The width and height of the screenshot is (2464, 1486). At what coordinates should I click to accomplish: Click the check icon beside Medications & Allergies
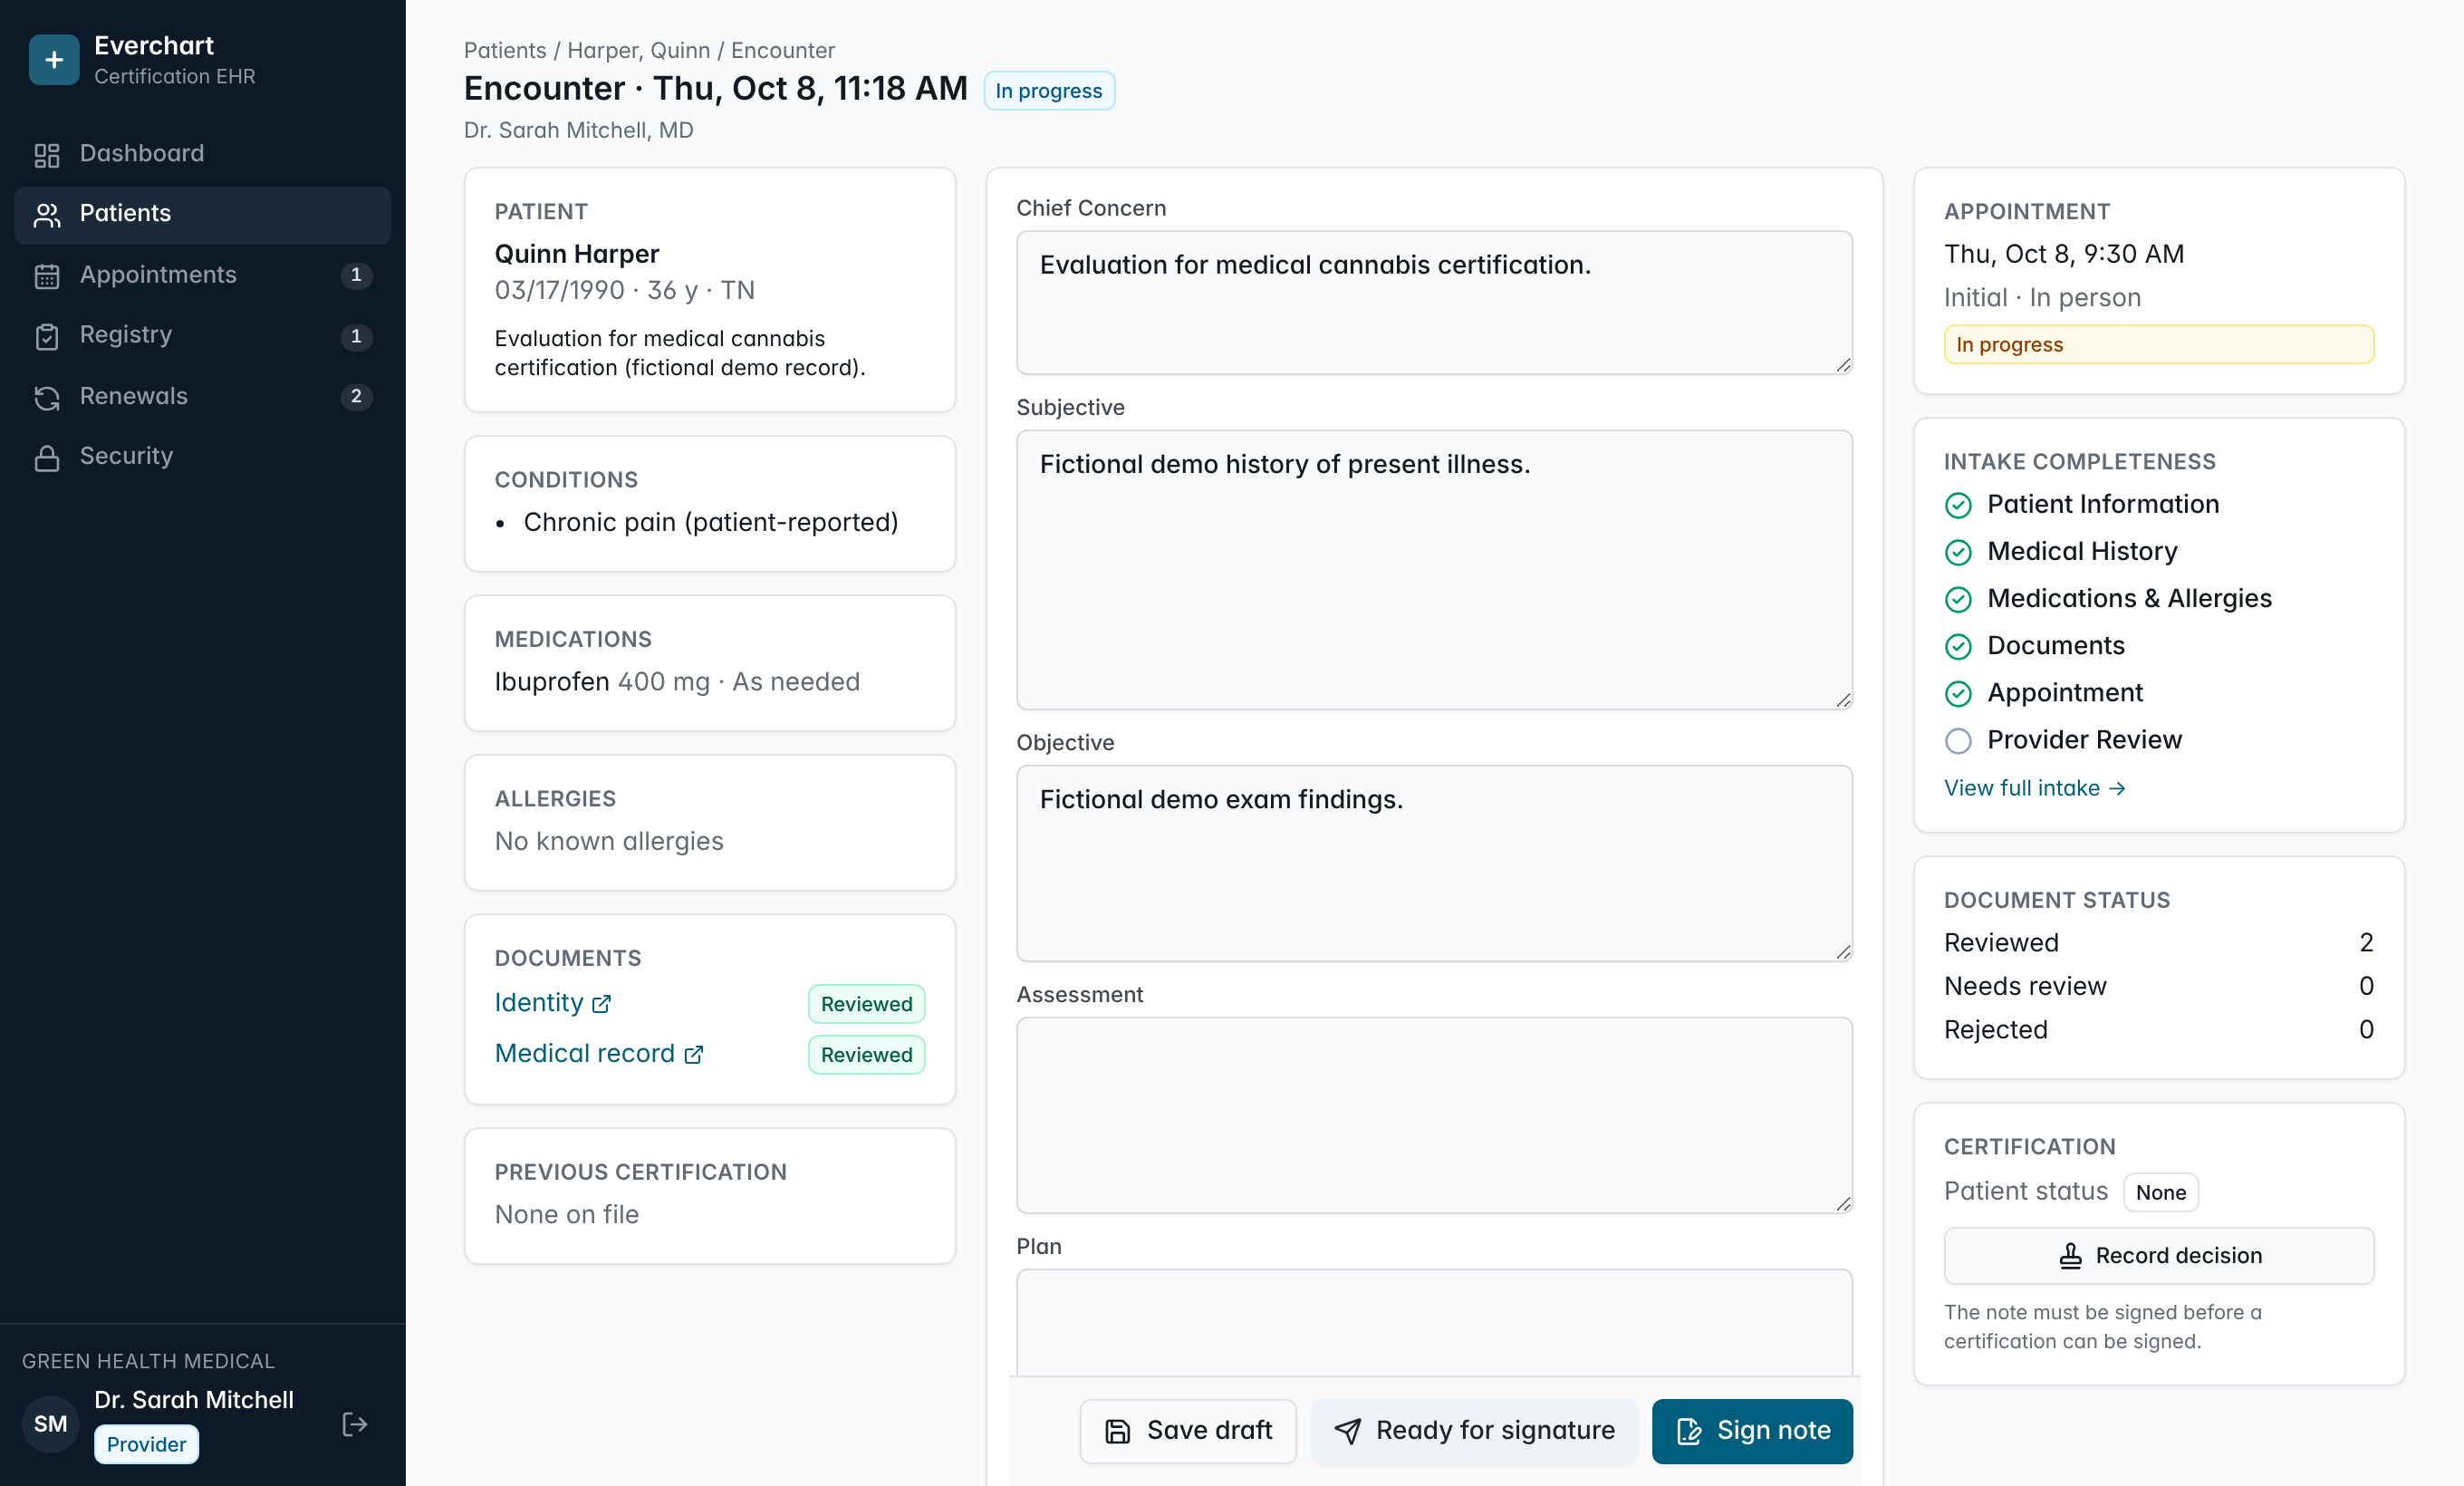(x=1958, y=600)
